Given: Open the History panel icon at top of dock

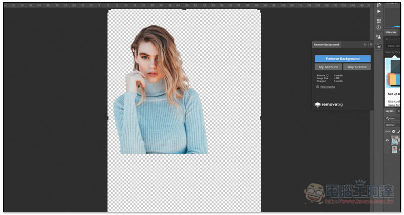Looking at the screenshot, I should tap(378, 5).
